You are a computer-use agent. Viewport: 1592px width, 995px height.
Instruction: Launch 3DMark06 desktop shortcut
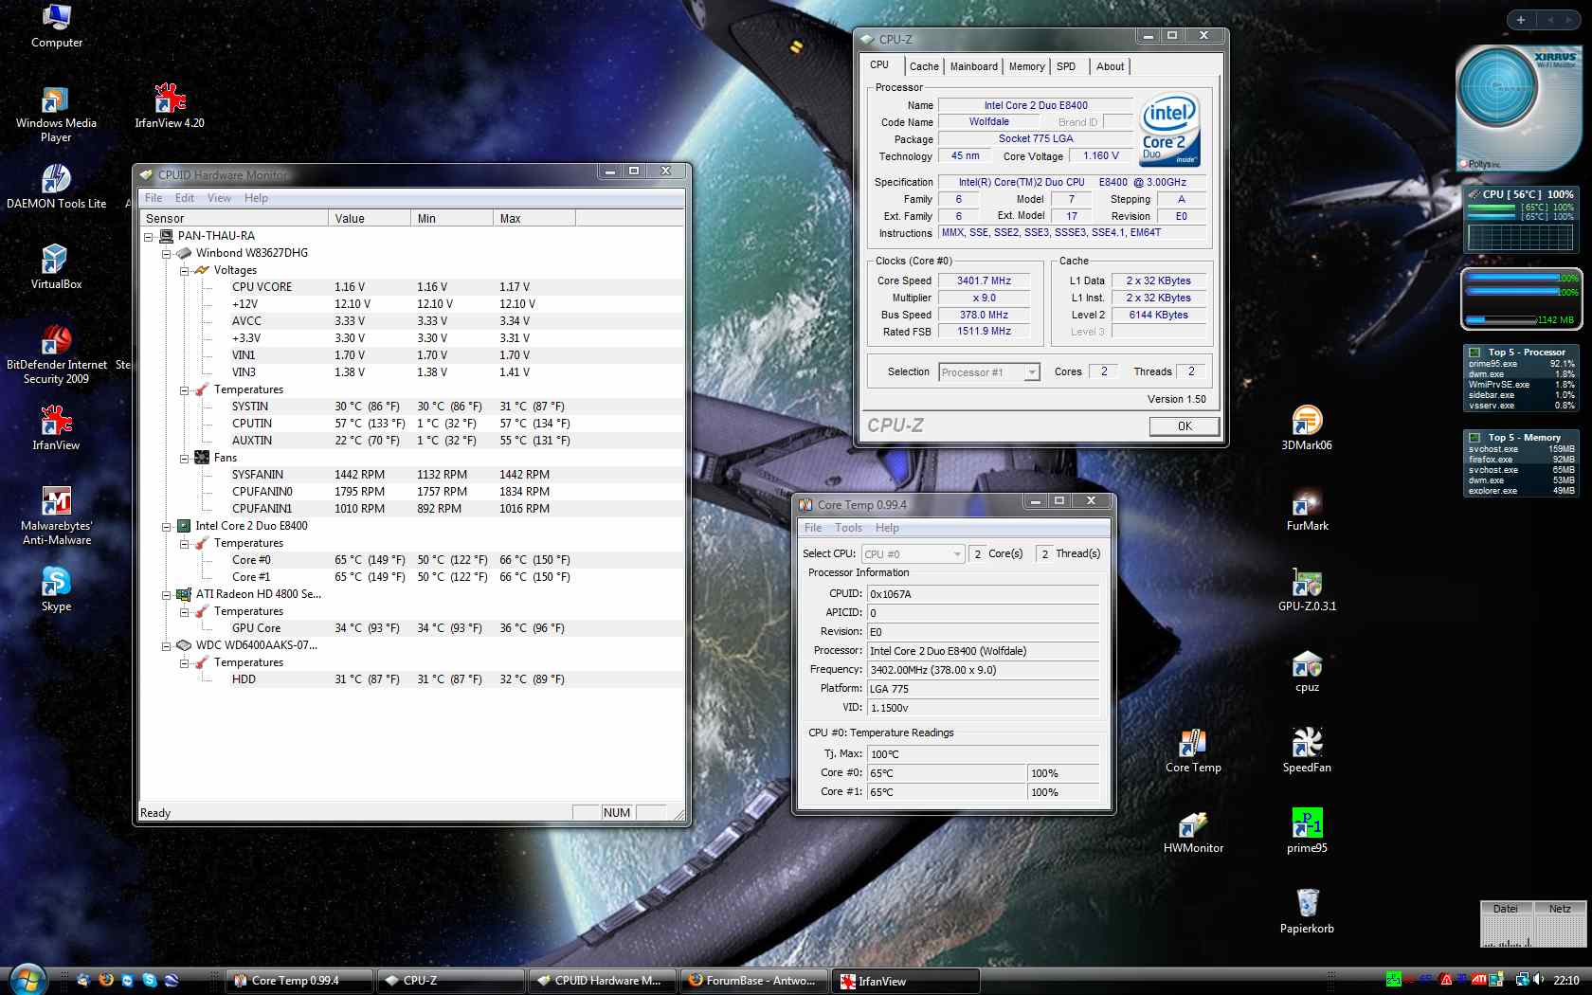(1307, 428)
